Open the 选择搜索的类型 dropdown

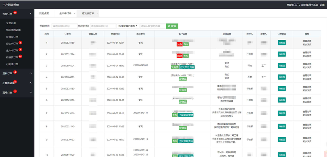[x=128, y=26]
